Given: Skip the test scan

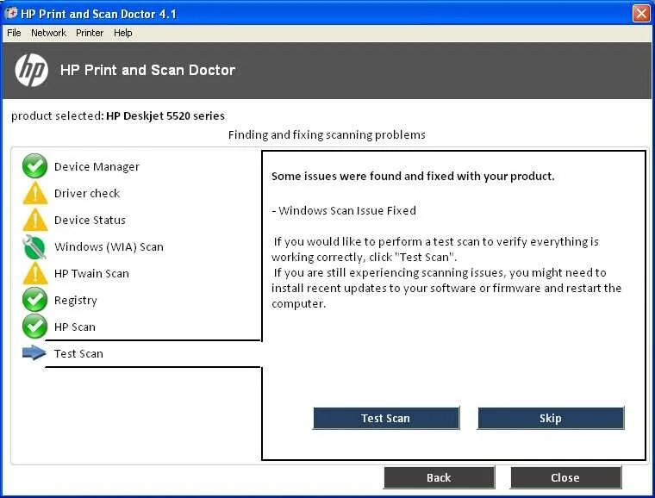Looking at the screenshot, I should 551,418.
